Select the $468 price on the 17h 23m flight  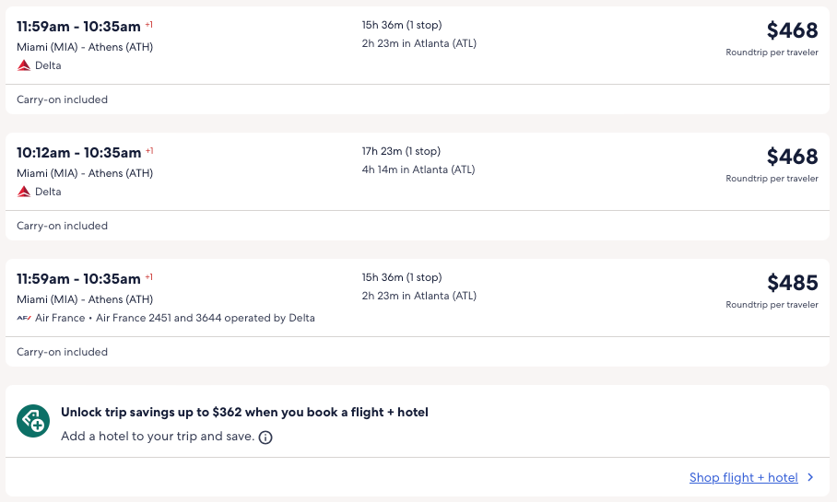click(792, 157)
